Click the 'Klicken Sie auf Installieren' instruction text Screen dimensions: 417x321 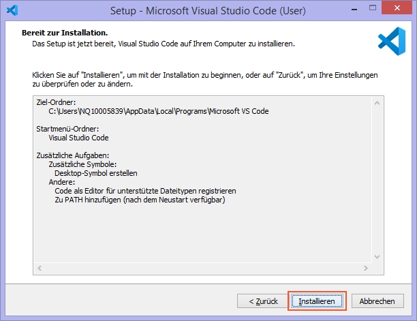205,80
